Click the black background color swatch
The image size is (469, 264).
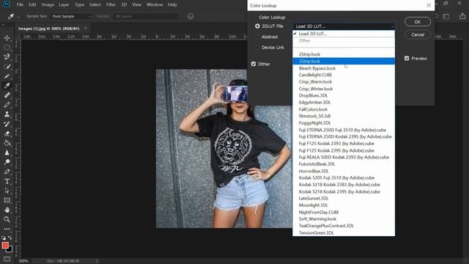(10, 249)
